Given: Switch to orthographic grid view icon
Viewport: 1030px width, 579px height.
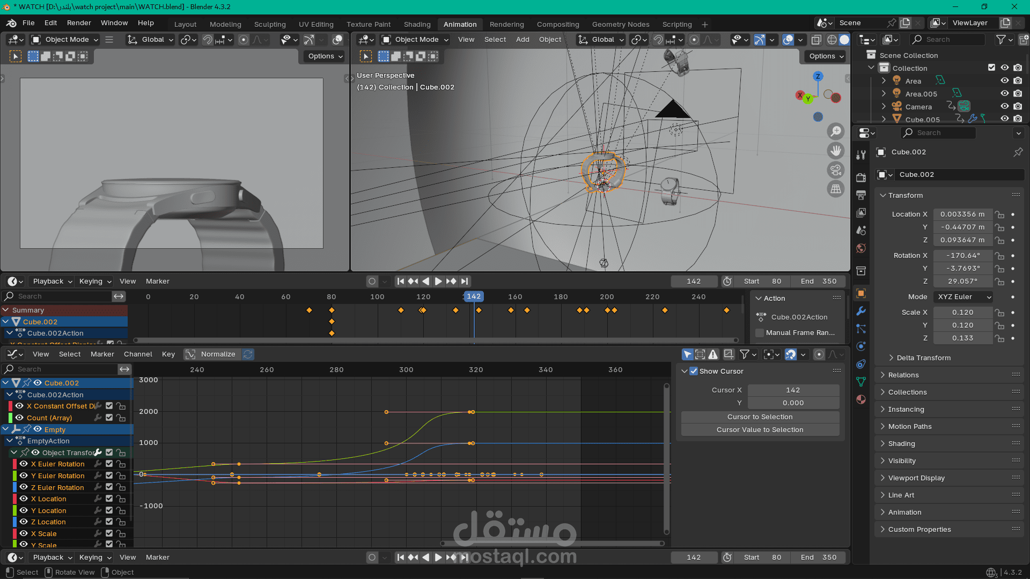Looking at the screenshot, I should coord(836,189).
